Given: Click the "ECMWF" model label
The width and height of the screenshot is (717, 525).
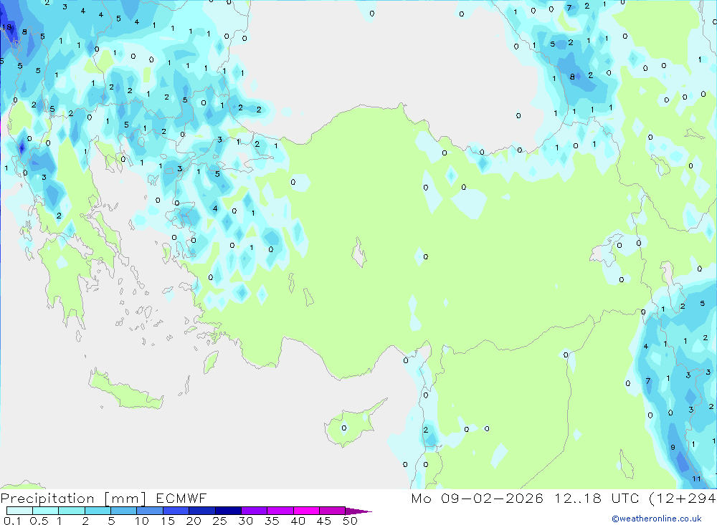Looking at the screenshot, I should [181, 498].
